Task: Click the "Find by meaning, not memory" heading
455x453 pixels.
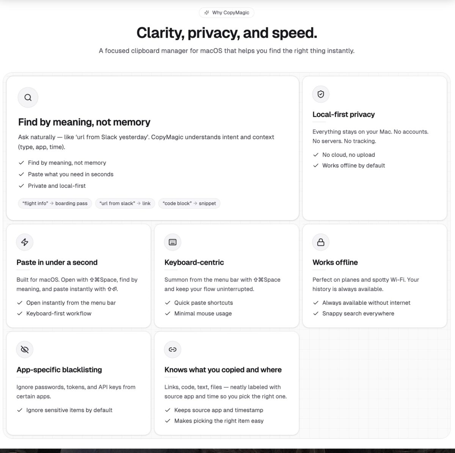Action: tap(84, 122)
